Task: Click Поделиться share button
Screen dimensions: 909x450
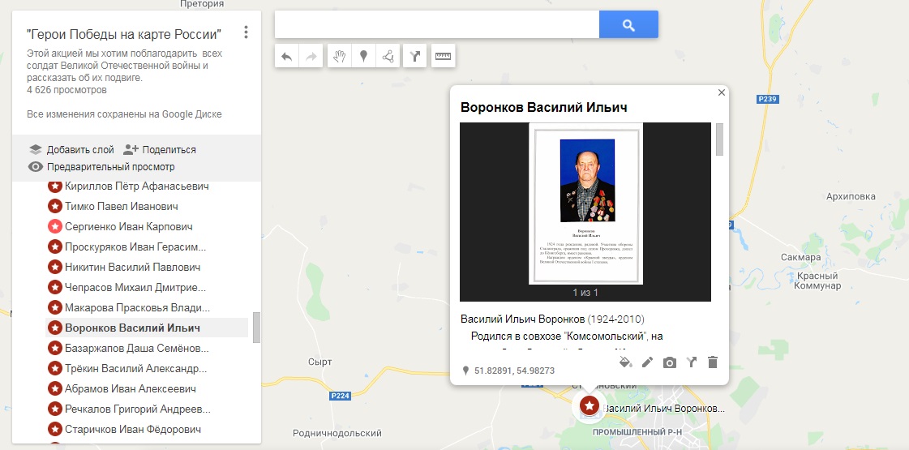Action: click(x=160, y=150)
